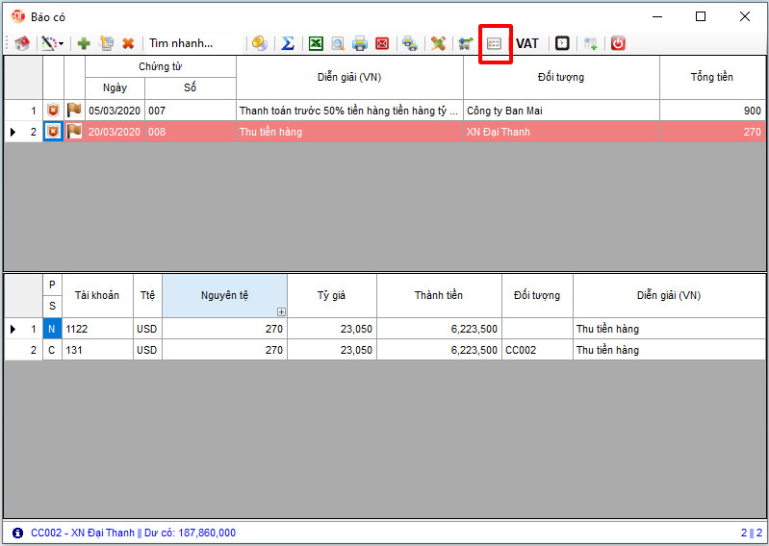Toggle the flag marker in row 1
Viewport: 769px width, 546px height.
[74, 111]
